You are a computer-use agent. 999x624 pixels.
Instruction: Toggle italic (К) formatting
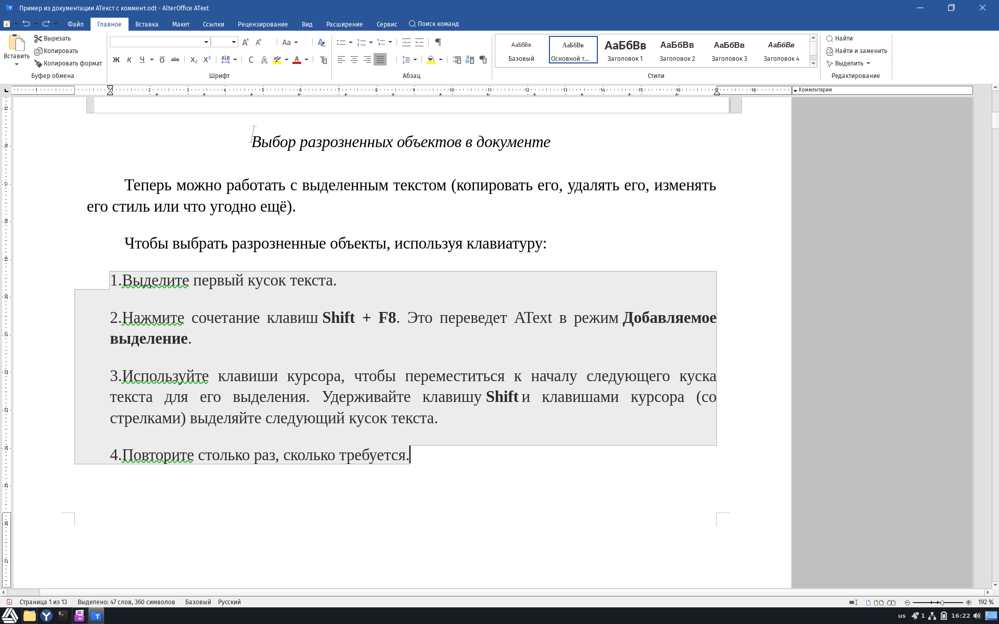click(x=129, y=60)
